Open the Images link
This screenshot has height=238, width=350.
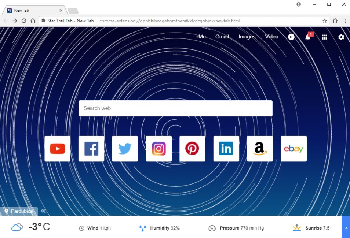tap(247, 37)
